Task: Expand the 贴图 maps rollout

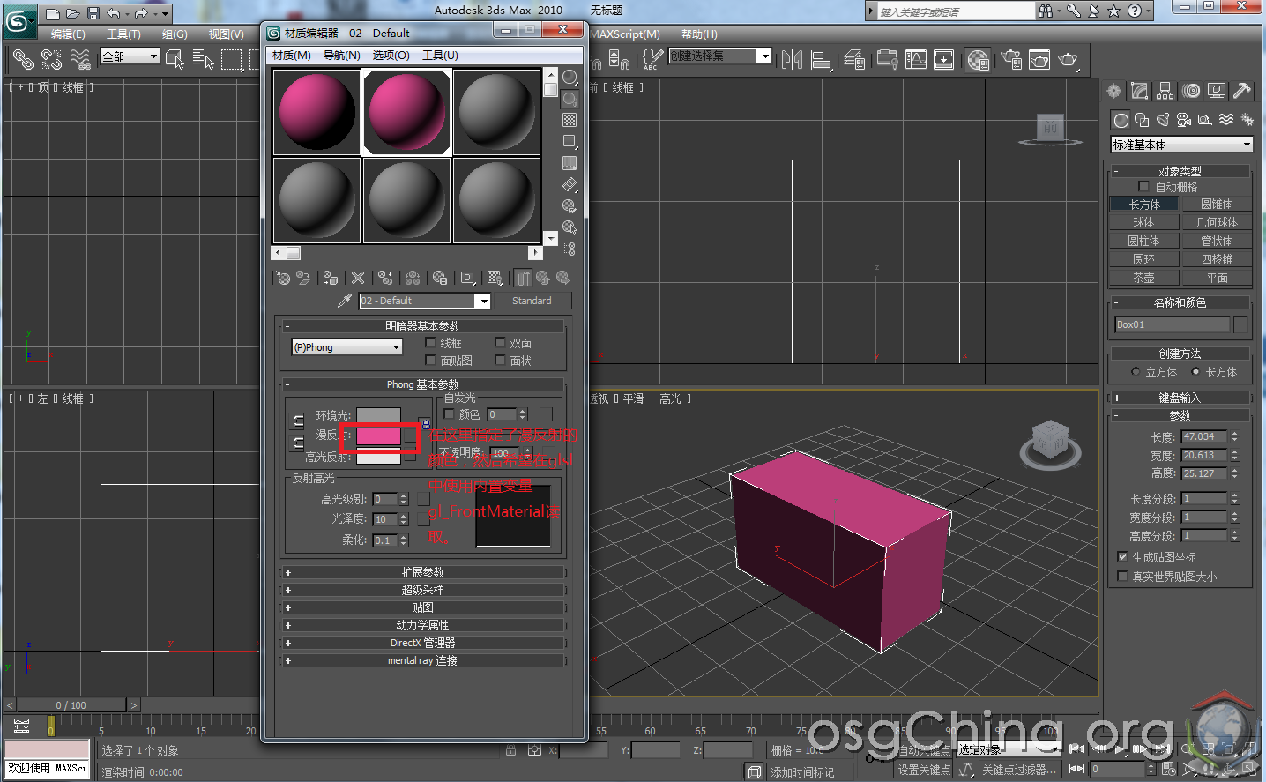Action: [x=422, y=607]
